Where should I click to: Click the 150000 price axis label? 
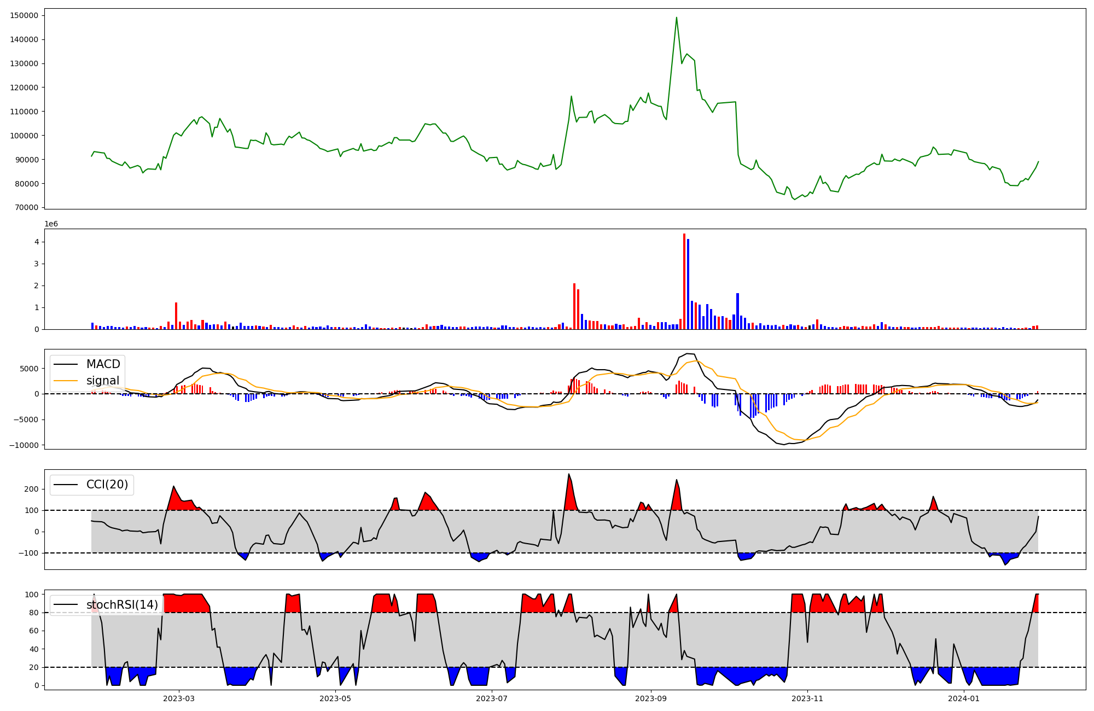coord(24,15)
